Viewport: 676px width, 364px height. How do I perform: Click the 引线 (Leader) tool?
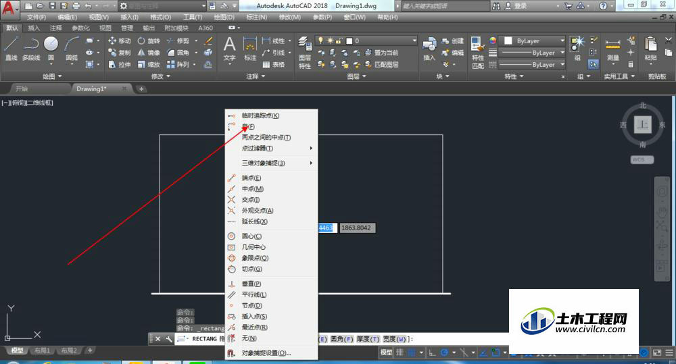pyautogui.click(x=273, y=53)
